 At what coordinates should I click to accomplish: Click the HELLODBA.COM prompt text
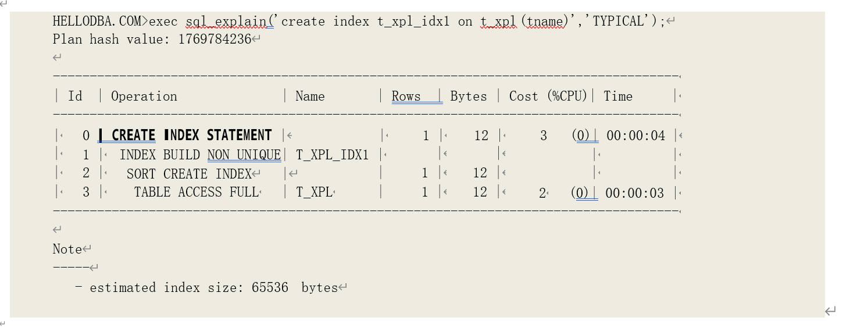pyautogui.click(x=97, y=22)
